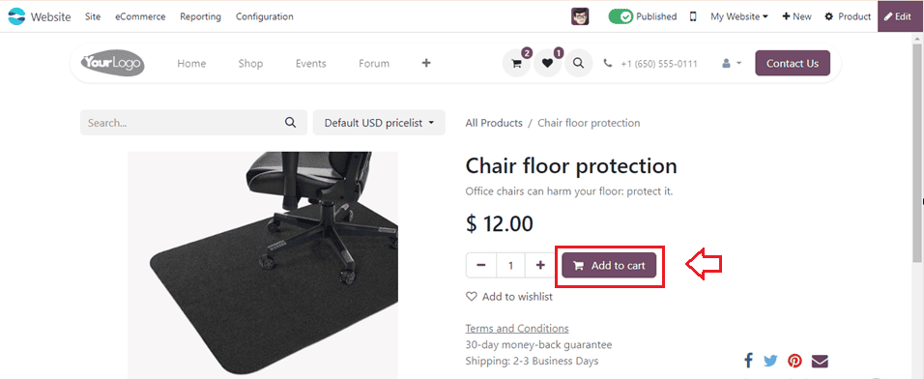Screen dimensions: 924x379
Task: Share product on Pinterest
Action: tap(794, 361)
